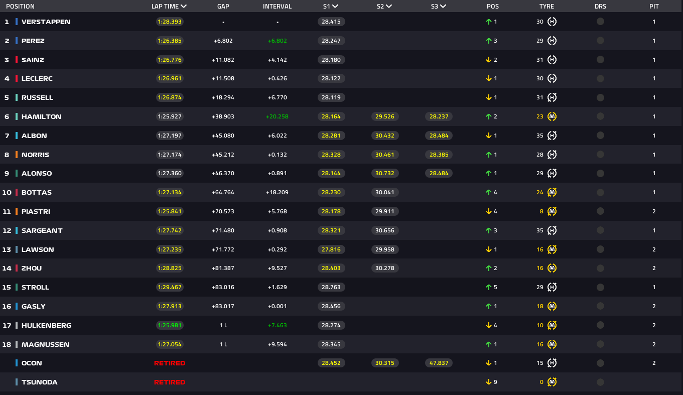This screenshot has width=683, height=395.
Task: Click the DRS column header
Action: 600,7
